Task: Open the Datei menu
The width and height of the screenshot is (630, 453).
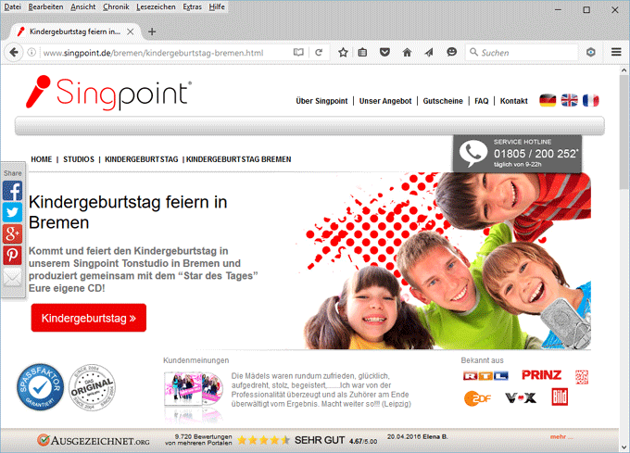Action: (x=12, y=6)
